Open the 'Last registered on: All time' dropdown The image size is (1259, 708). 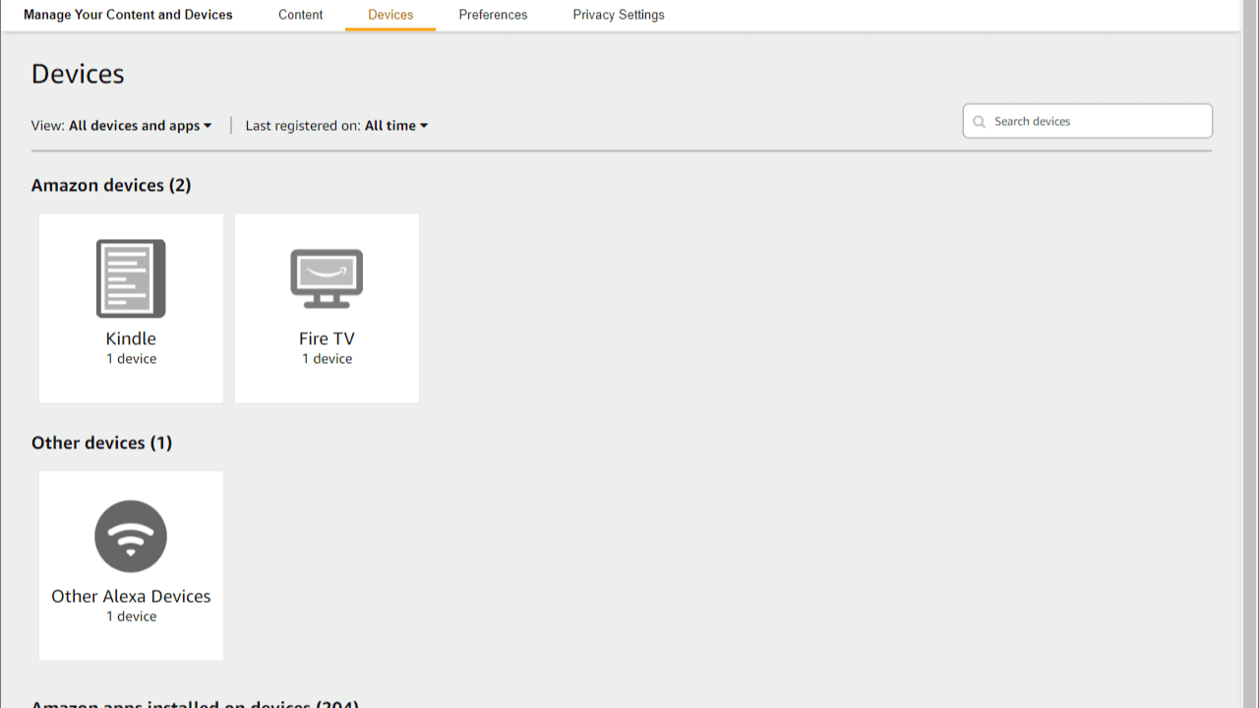[x=395, y=126]
